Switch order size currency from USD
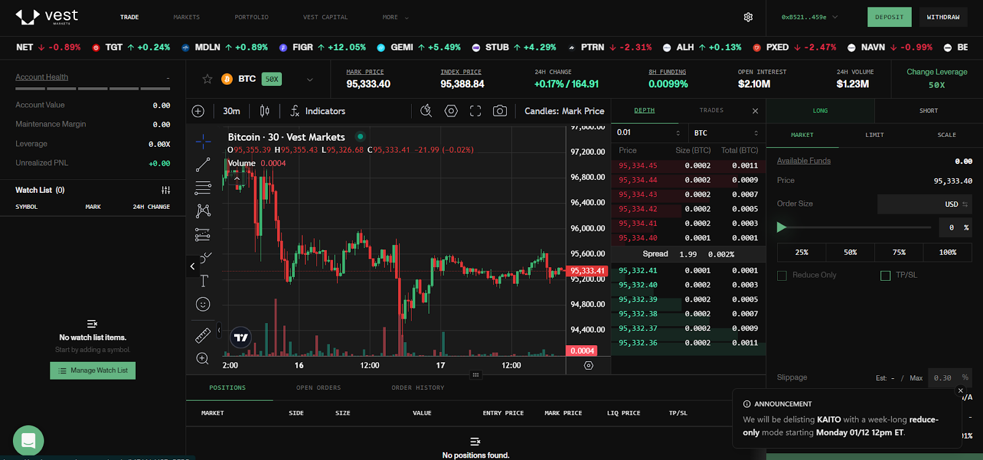 tap(956, 204)
